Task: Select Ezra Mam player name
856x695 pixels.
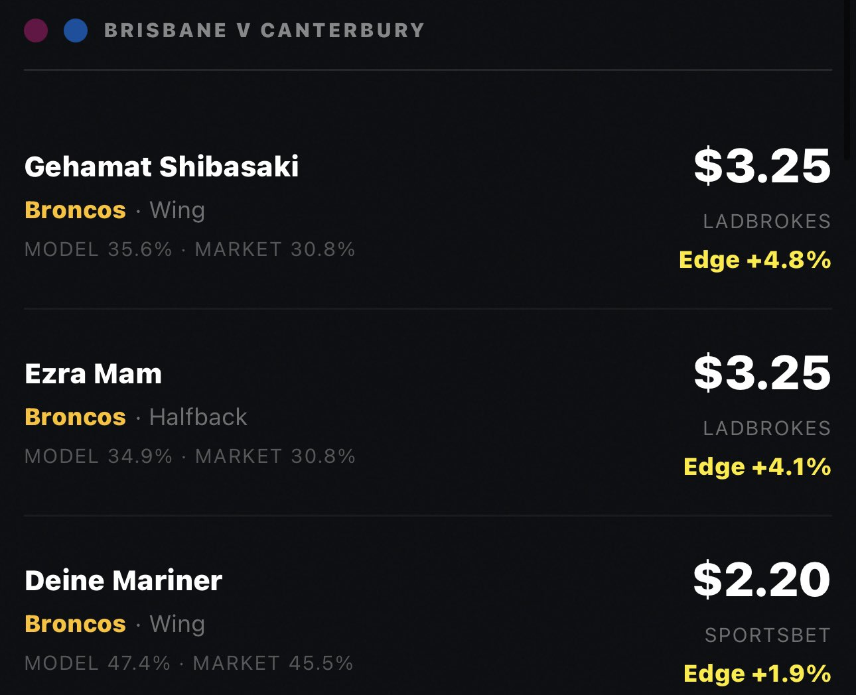Action: coord(94,373)
